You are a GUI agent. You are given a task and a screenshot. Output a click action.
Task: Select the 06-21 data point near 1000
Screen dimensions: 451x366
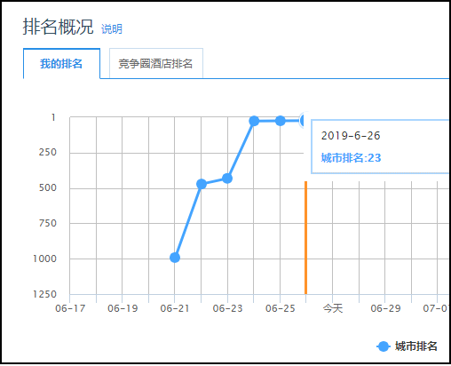coord(175,258)
